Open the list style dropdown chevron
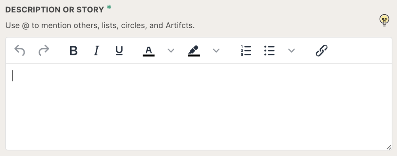 [291, 51]
